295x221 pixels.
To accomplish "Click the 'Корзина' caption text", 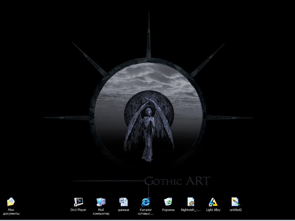I will [168, 210].
